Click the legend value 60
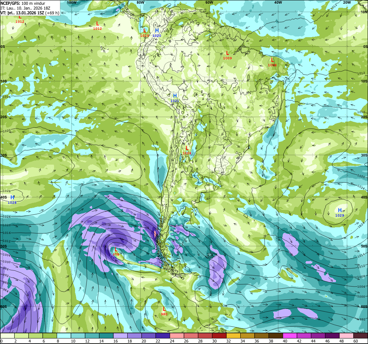The width and height of the screenshot is (368, 344). (x=355, y=341)
